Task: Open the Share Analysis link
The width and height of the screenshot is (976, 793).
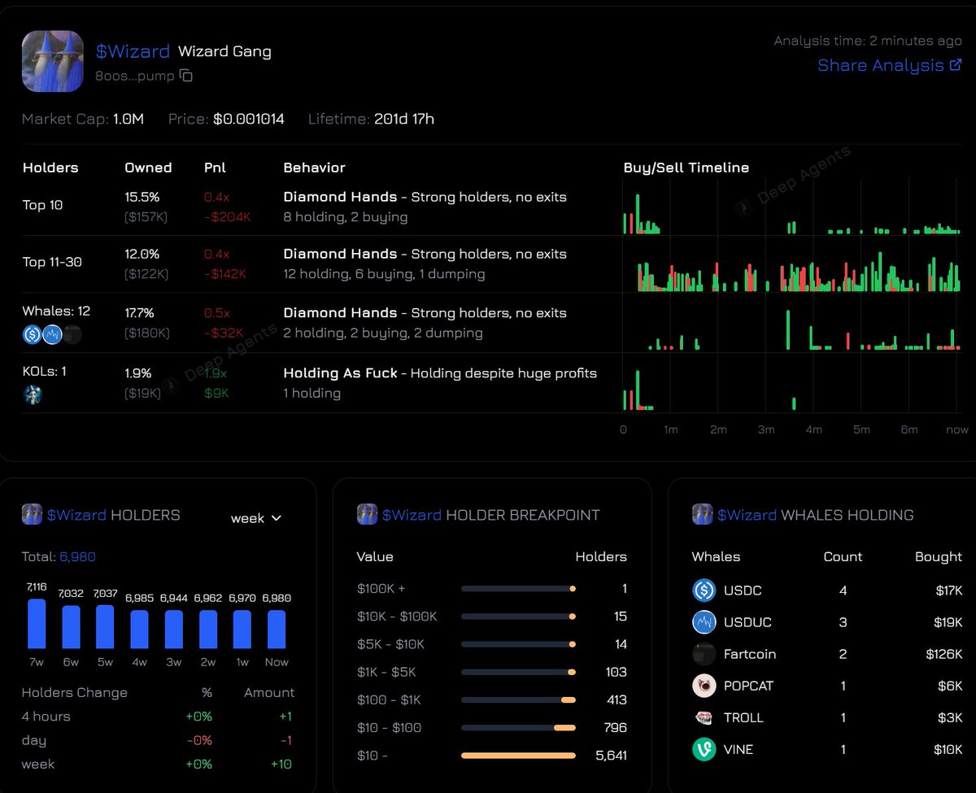Action: coord(890,65)
